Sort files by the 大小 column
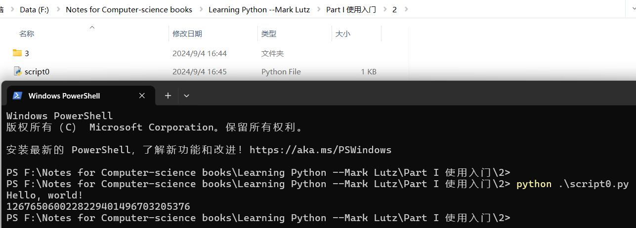 343,34
